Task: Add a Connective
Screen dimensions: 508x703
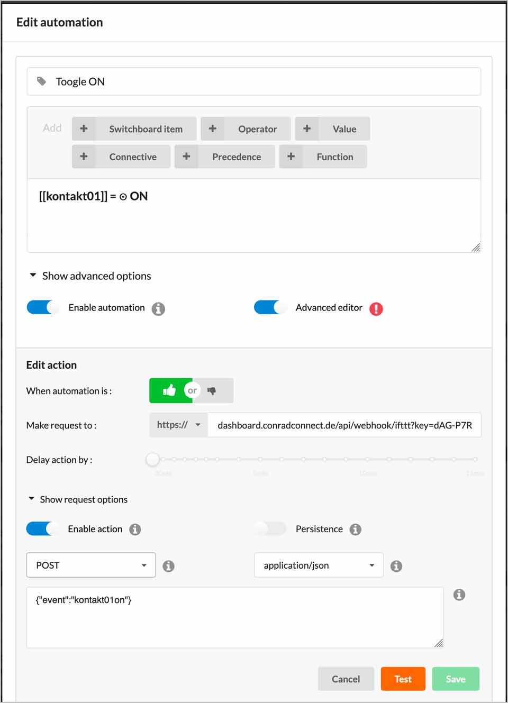Action: [121, 157]
